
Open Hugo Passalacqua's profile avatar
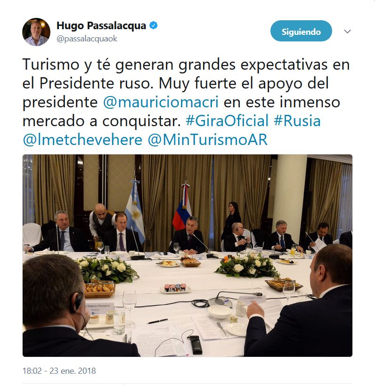(36, 32)
